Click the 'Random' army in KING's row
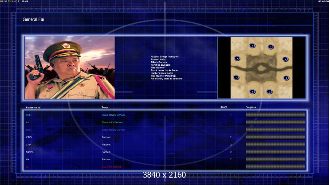The image size is (329, 185). tap(106, 137)
